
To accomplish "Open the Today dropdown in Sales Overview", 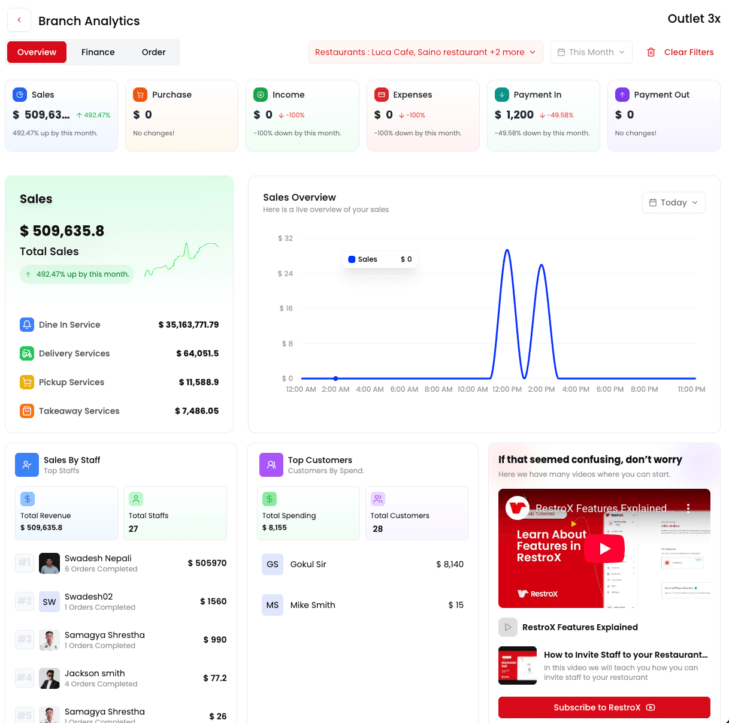I will click(x=673, y=202).
